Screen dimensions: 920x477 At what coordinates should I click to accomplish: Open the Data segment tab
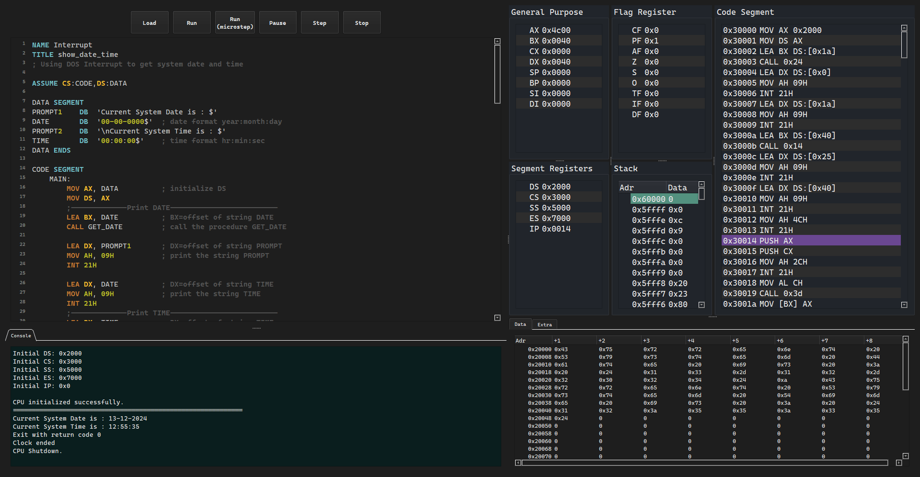tap(520, 324)
